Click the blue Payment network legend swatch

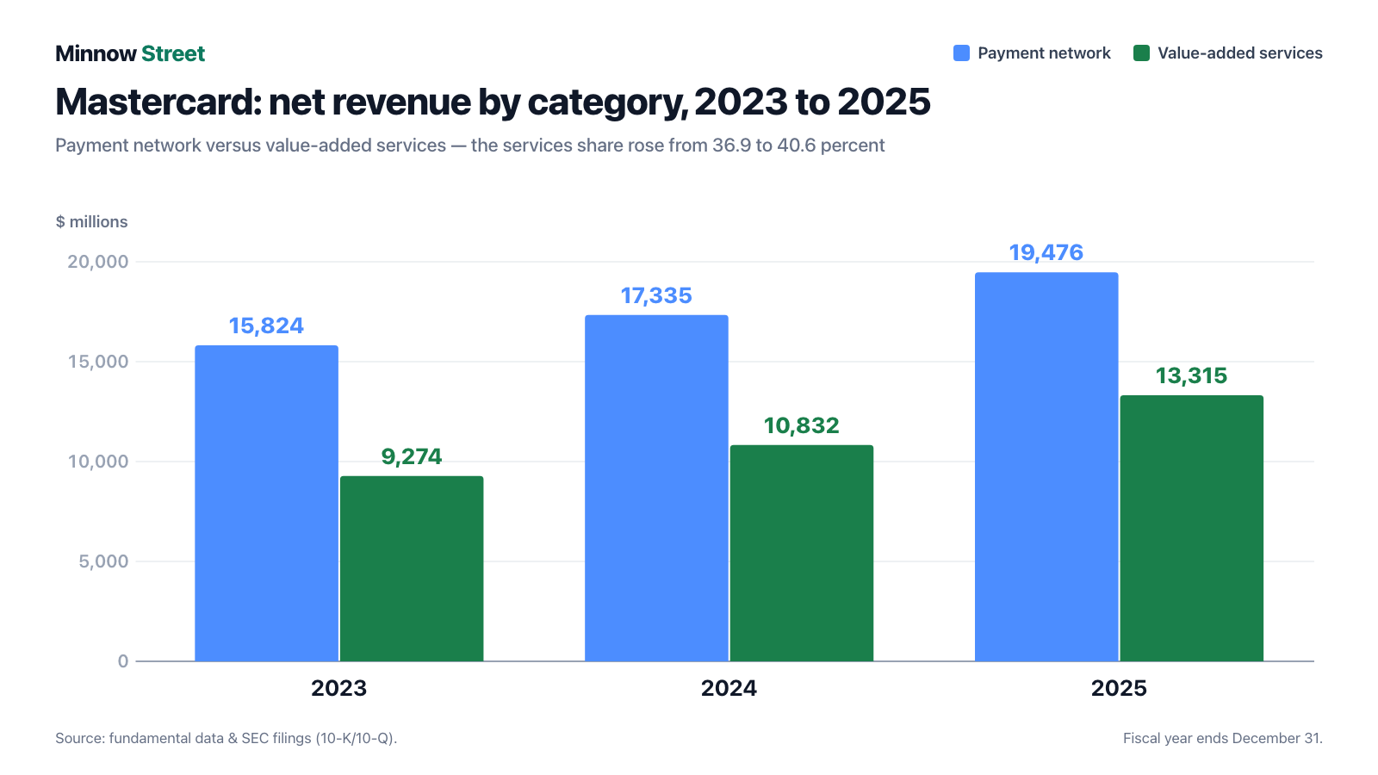click(962, 53)
